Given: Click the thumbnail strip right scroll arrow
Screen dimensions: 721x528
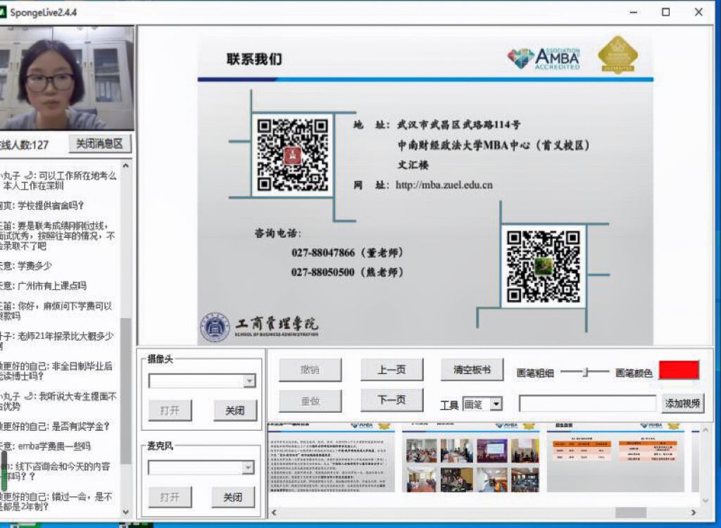Looking at the screenshot, I should click(694, 512).
